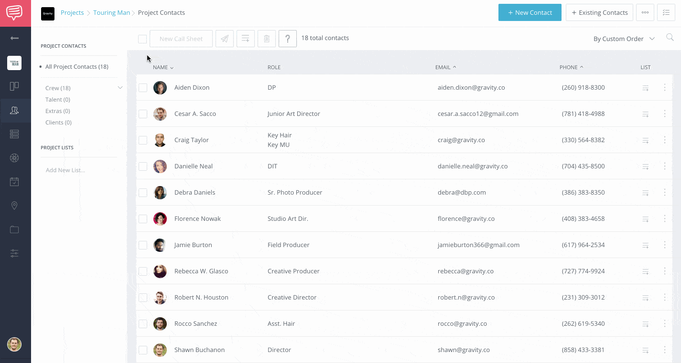Select the checkbox for Rebecca W. Glasco
This screenshot has height=363, width=681.
pyautogui.click(x=142, y=271)
